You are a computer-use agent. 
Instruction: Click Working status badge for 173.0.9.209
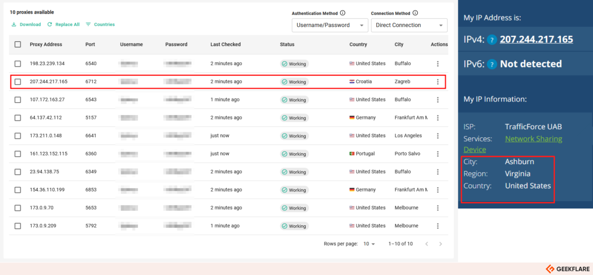coord(294,226)
